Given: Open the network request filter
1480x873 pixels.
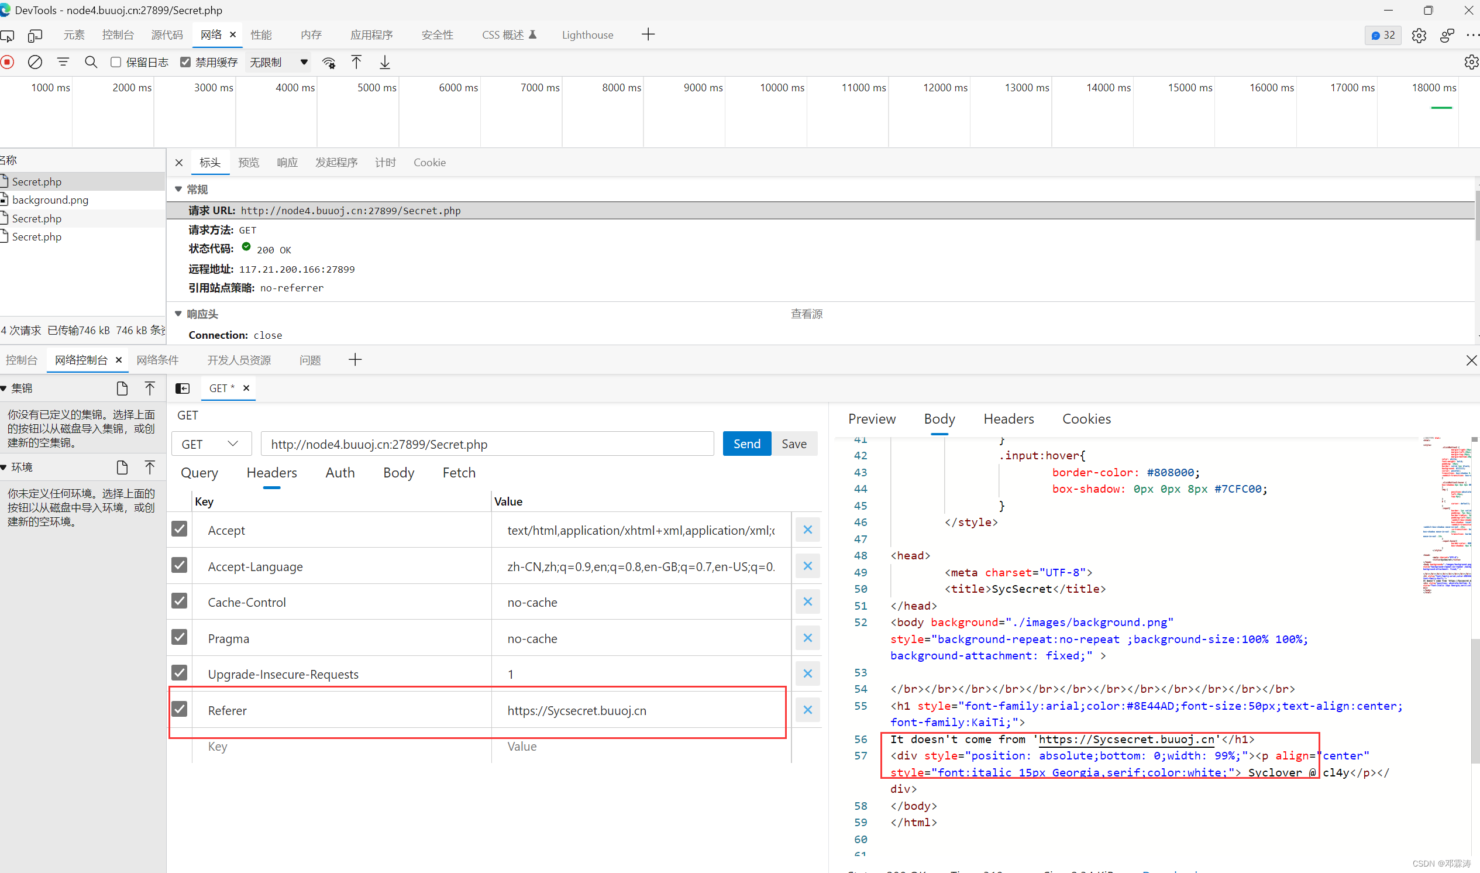Looking at the screenshot, I should point(63,62).
